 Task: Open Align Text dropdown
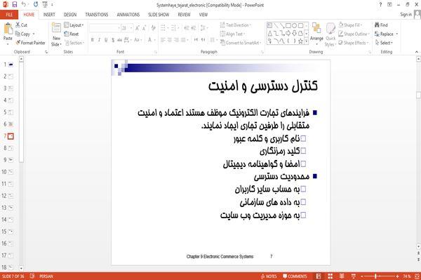232,34
